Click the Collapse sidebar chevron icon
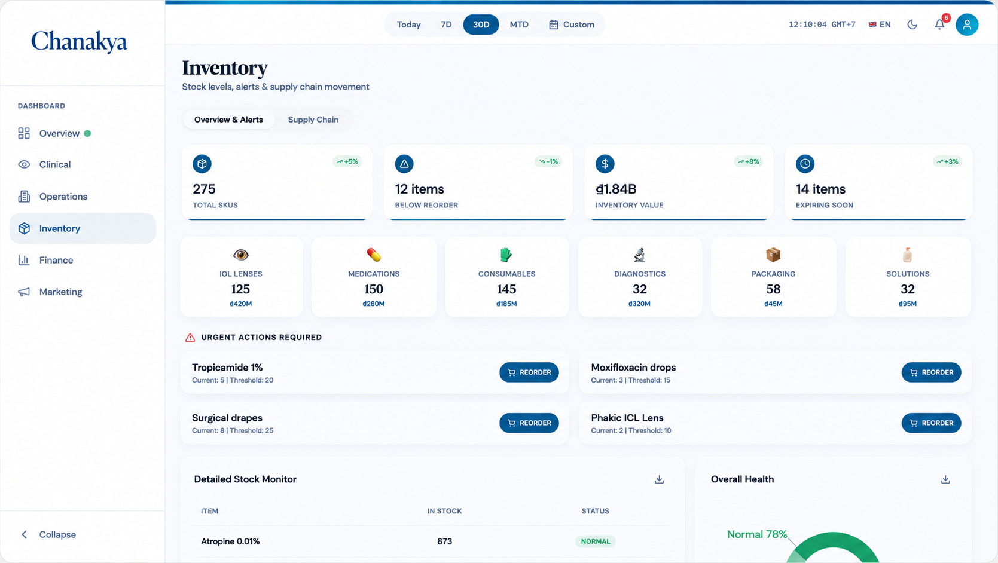 tap(24, 534)
